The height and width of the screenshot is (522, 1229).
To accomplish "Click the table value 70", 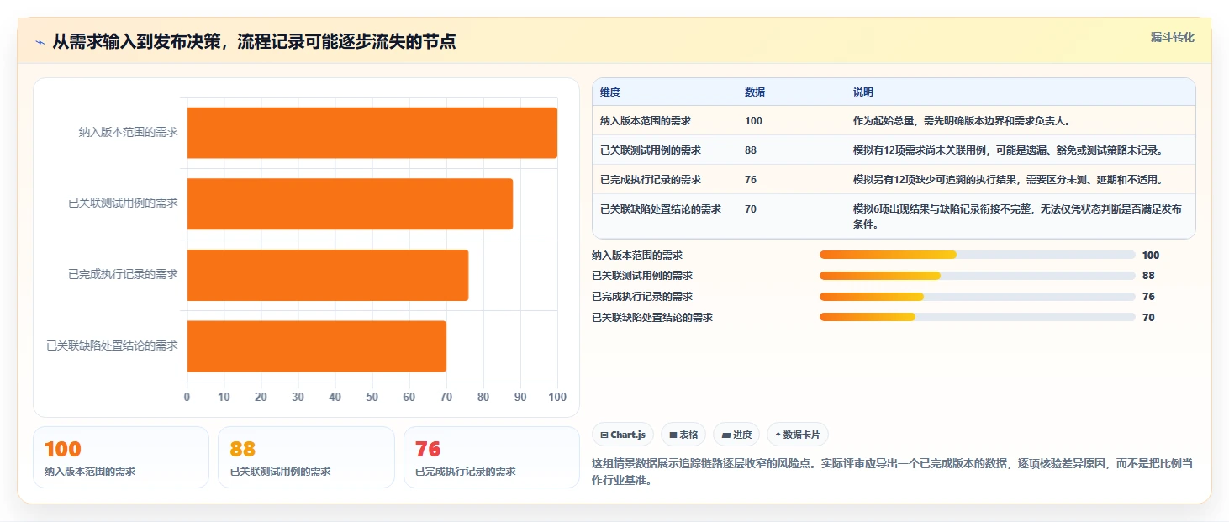I will click(x=751, y=209).
